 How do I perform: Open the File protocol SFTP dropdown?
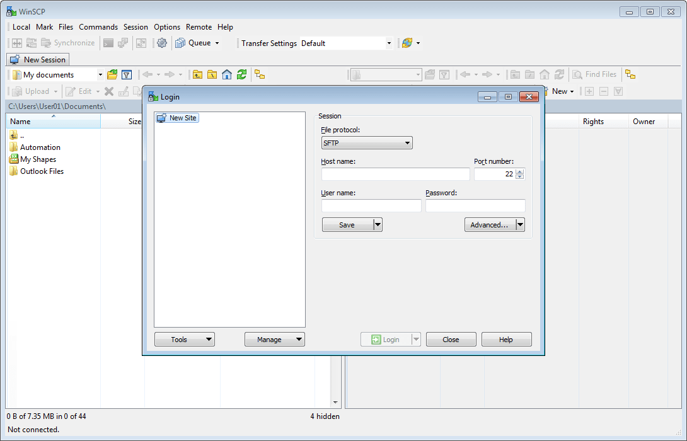coord(367,143)
